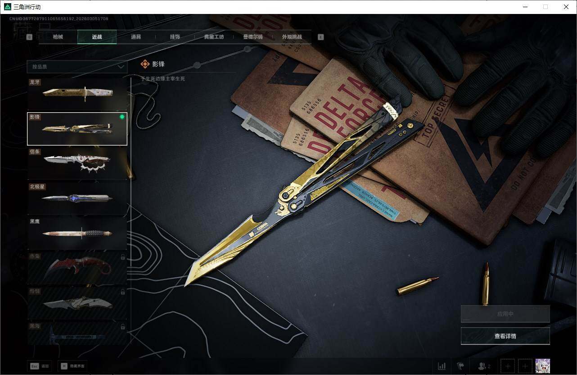577x375 pixels.
Task: Minimize the 三角洲行动 window
Action: point(525,7)
